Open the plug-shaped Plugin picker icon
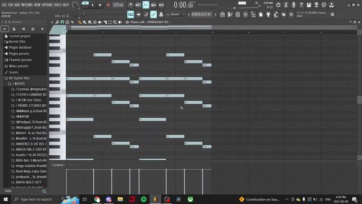 (x=268, y=15)
